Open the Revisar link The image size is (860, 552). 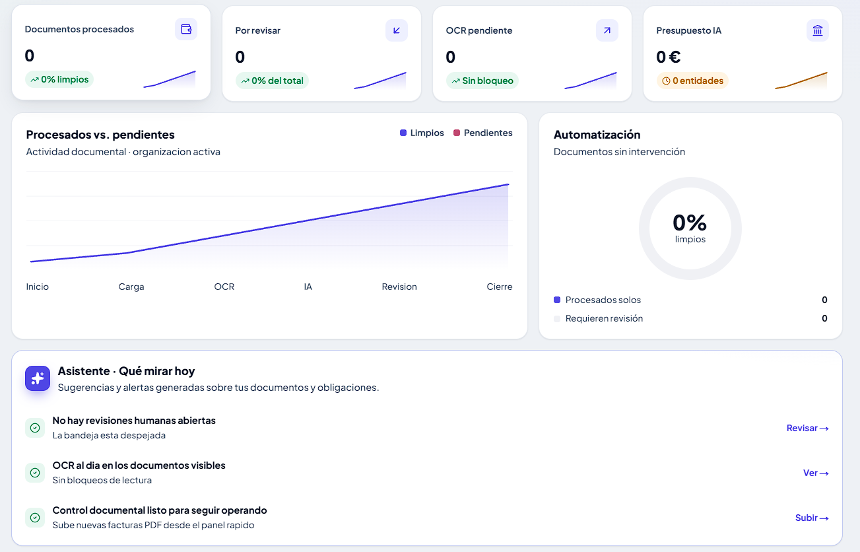[808, 428]
